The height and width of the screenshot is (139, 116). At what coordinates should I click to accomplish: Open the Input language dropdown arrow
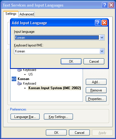coord(102,38)
